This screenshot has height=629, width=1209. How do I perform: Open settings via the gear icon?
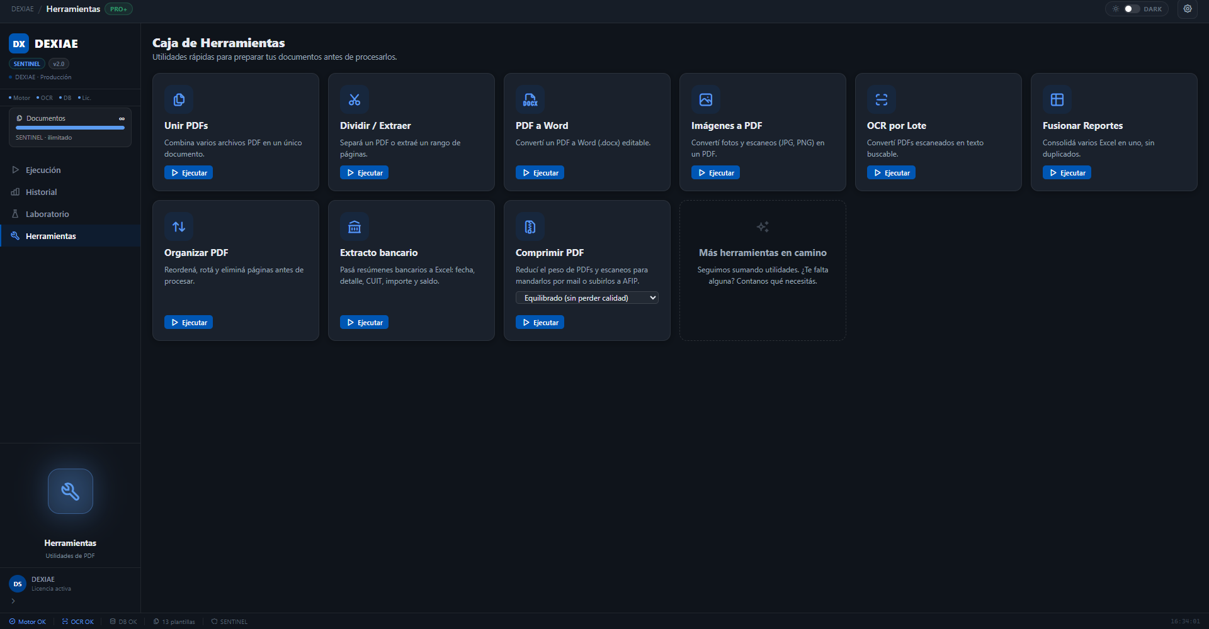click(1188, 9)
